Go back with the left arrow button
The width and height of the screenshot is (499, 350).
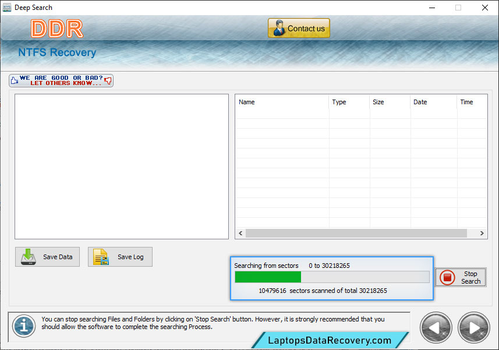pos(436,328)
